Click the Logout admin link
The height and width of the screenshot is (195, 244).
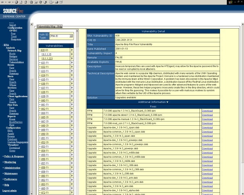coord(10,191)
